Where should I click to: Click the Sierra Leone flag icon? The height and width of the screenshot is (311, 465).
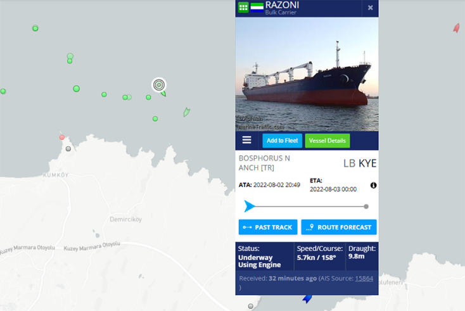click(x=257, y=8)
